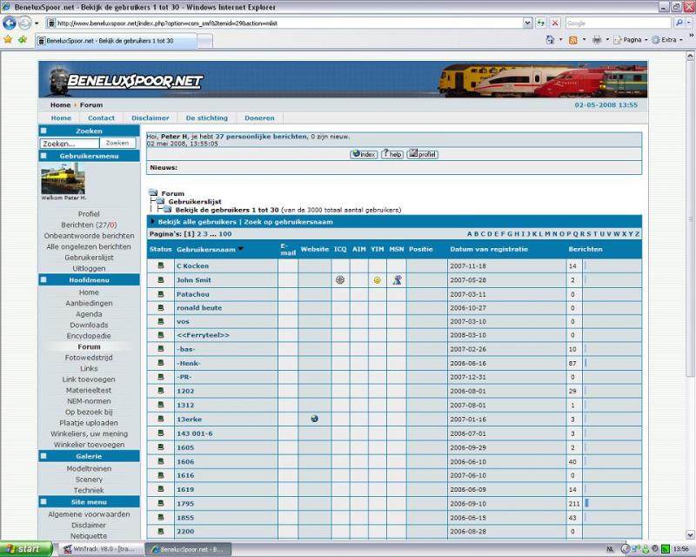Click the Favorites star icon
Screen dimensions: 696x557
8,39
